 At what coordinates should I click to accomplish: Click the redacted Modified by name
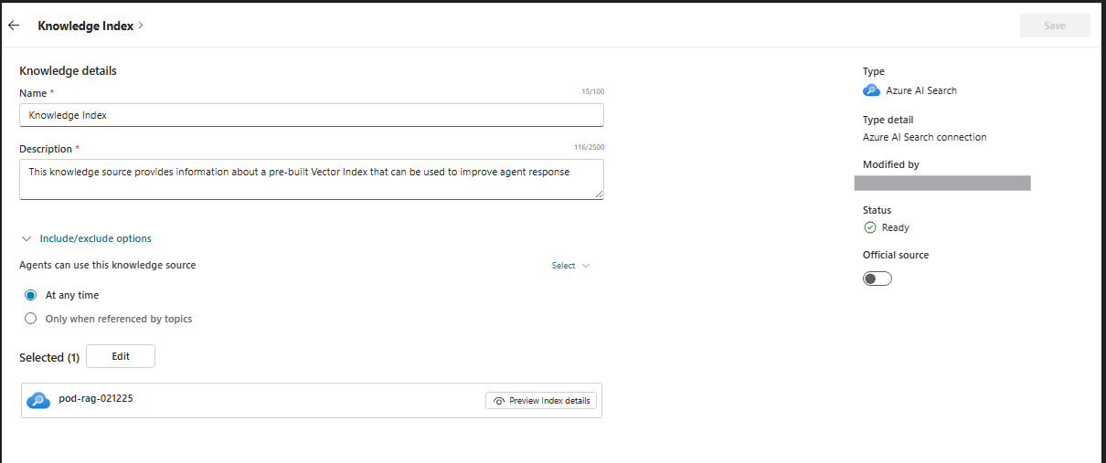click(x=941, y=183)
